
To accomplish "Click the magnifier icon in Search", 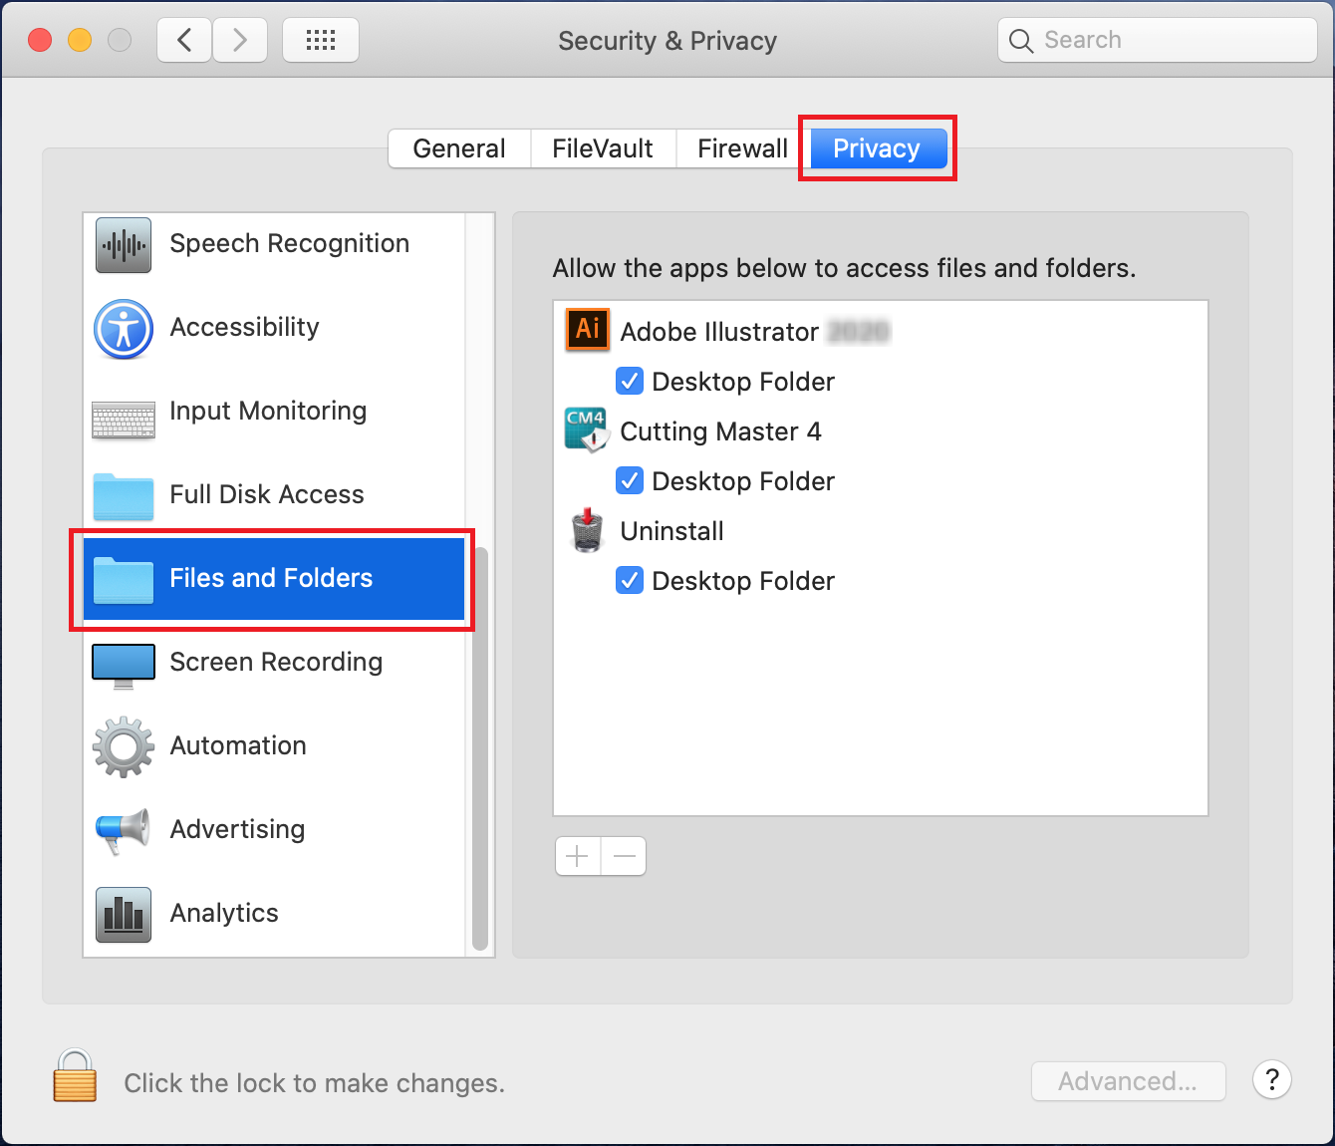I will point(1021,41).
